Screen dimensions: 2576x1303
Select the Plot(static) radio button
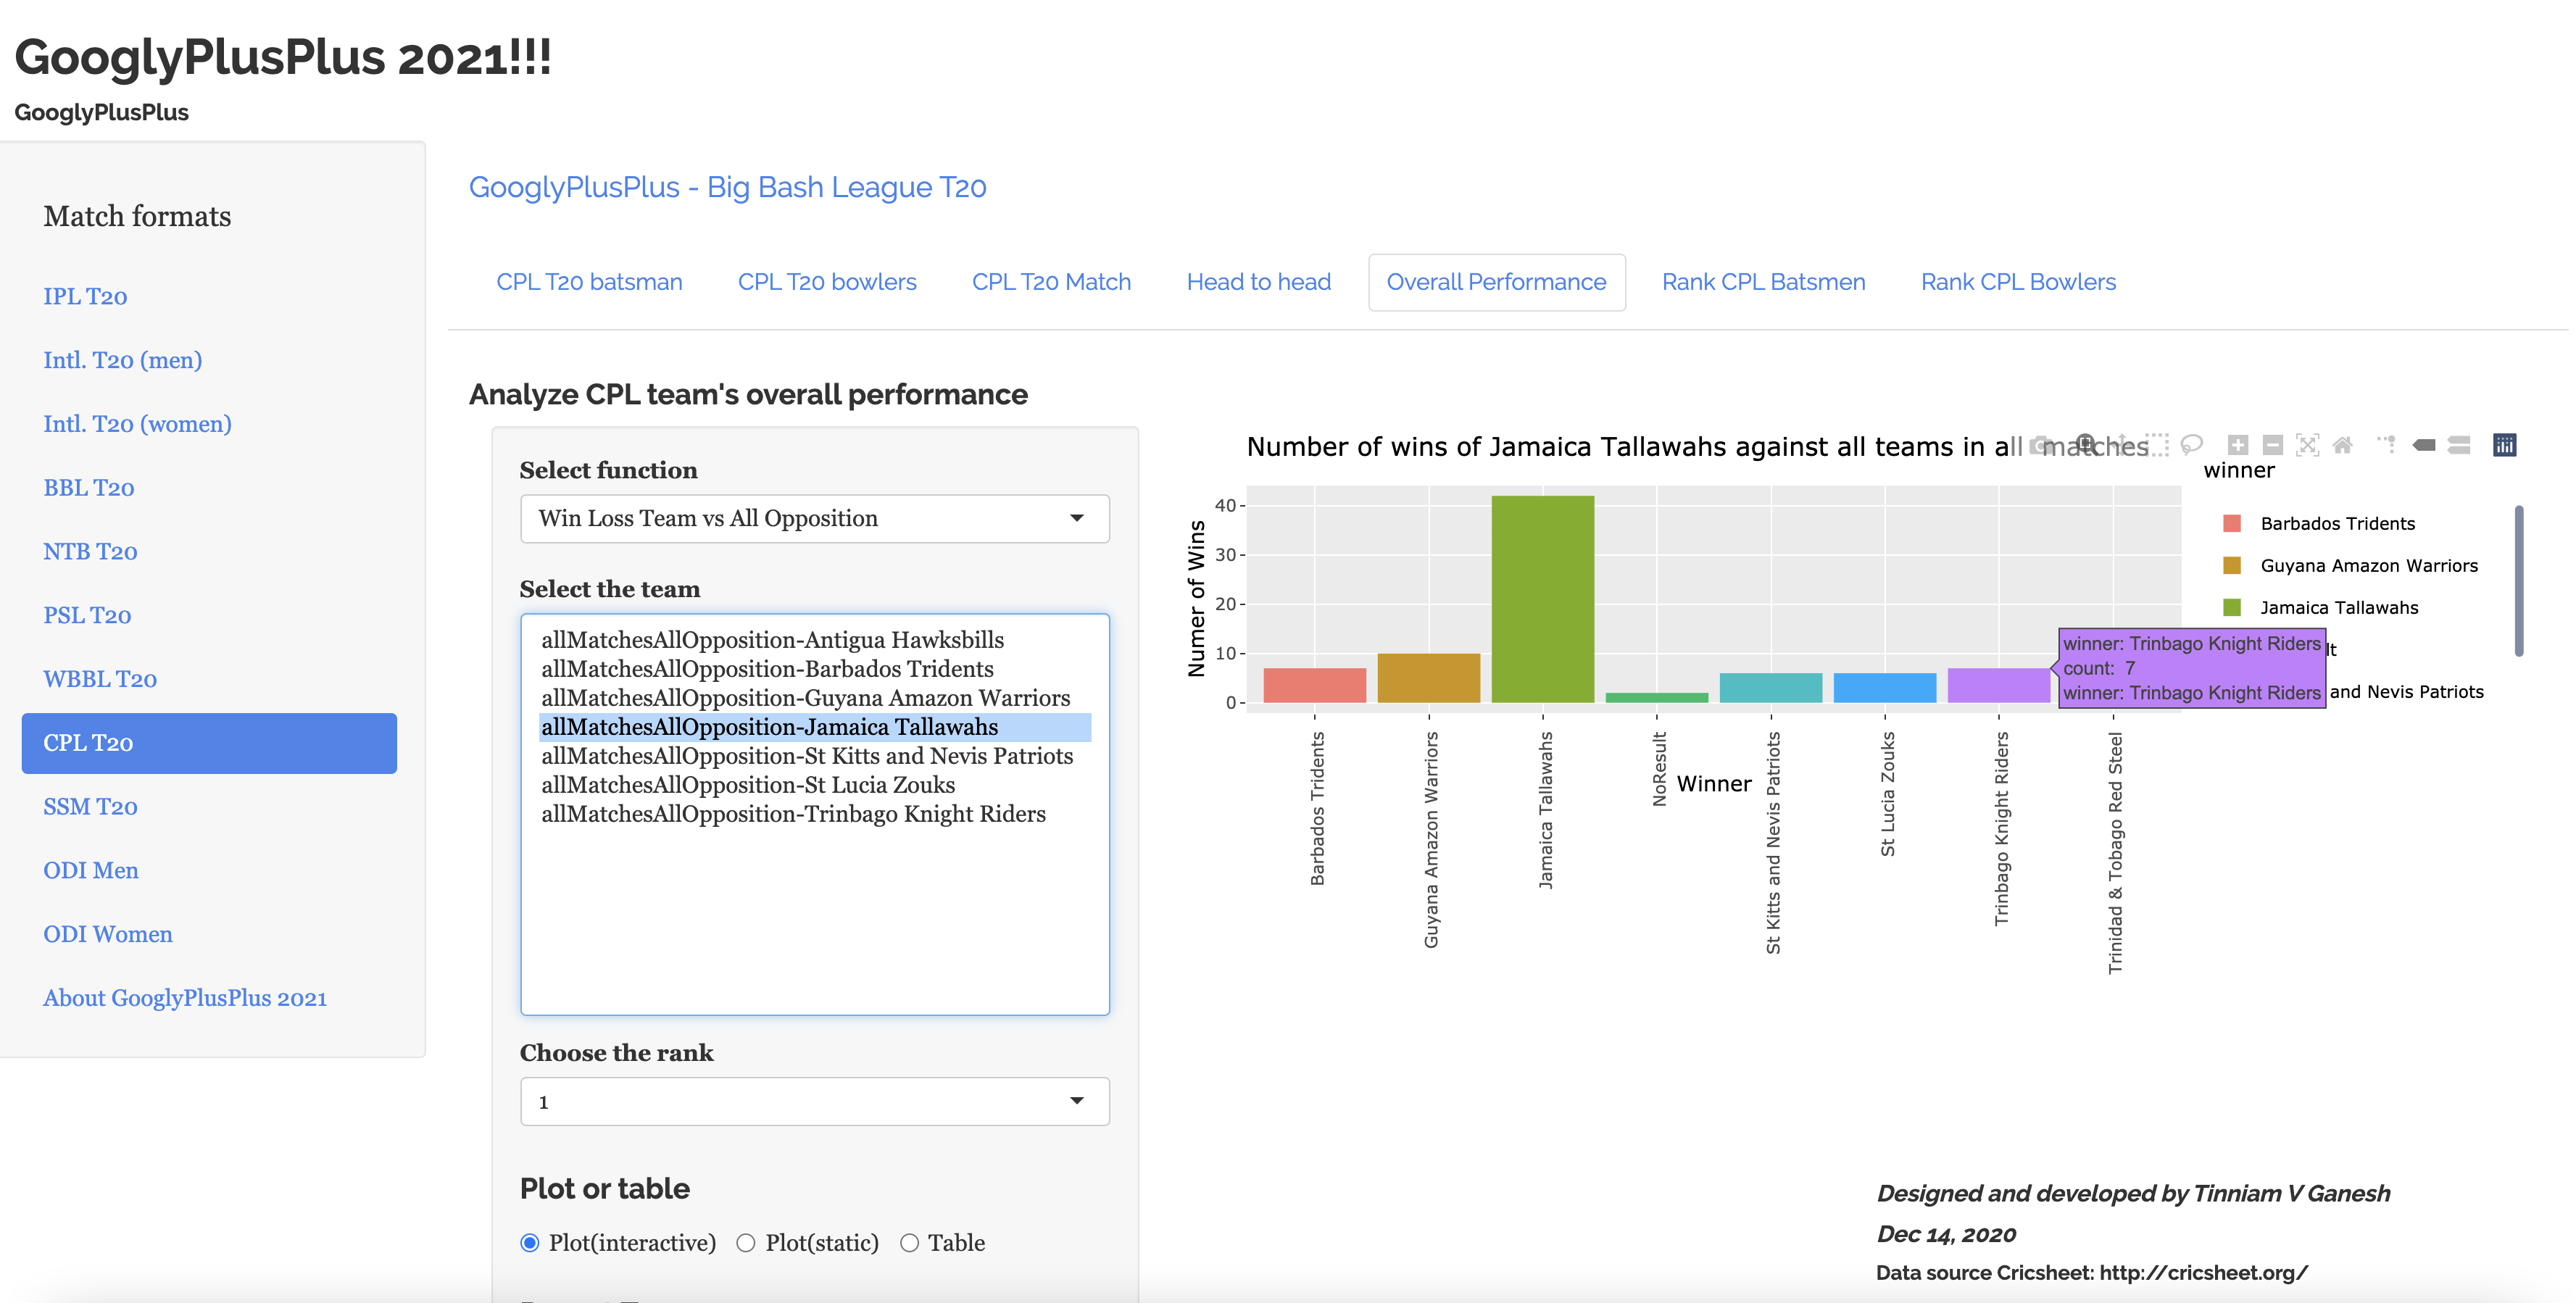tap(746, 1243)
